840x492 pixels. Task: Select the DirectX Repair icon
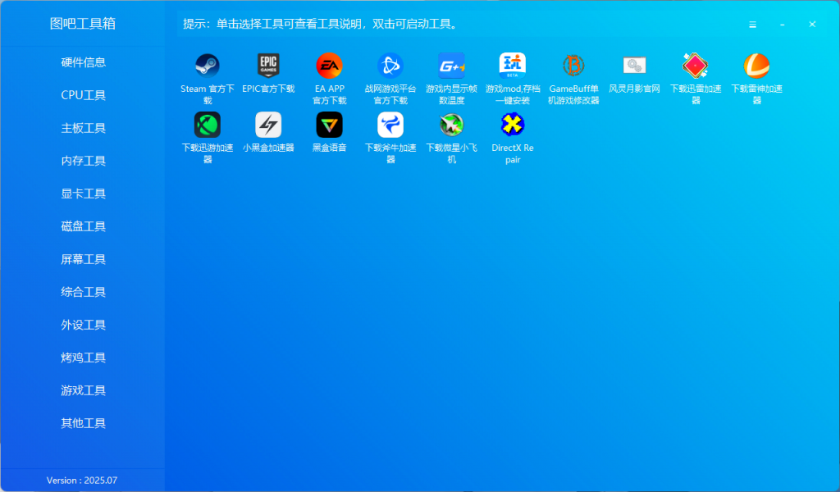[x=513, y=125]
